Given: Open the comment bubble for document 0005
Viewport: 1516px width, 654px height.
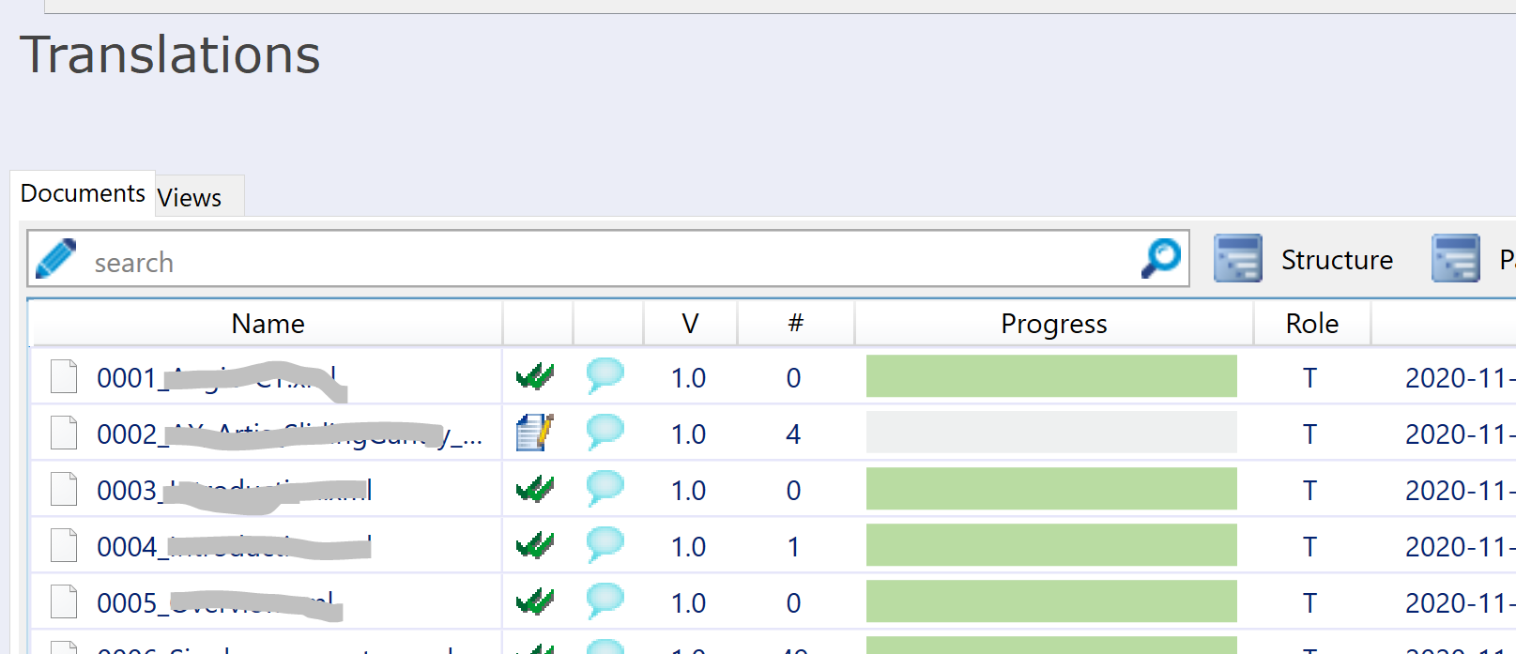Looking at the screenshot, I should point(605,601).
